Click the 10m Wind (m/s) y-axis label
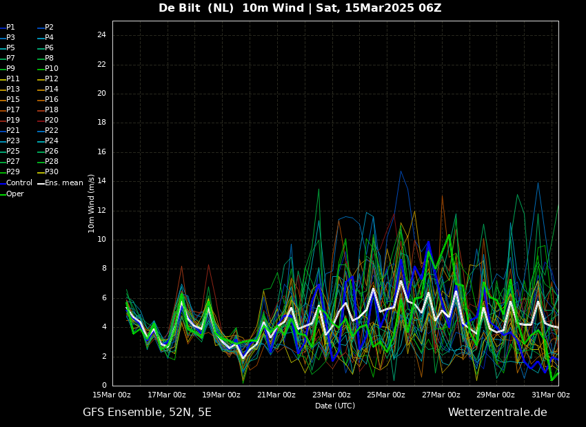This screenshot has width=586, height=427. 92,203
